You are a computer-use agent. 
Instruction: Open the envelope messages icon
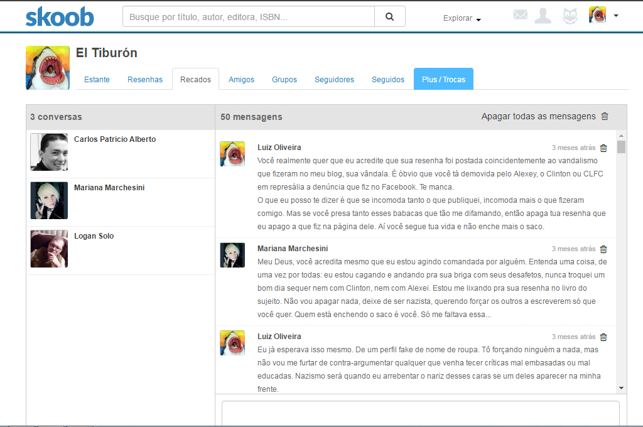click(x=521, y=15)
